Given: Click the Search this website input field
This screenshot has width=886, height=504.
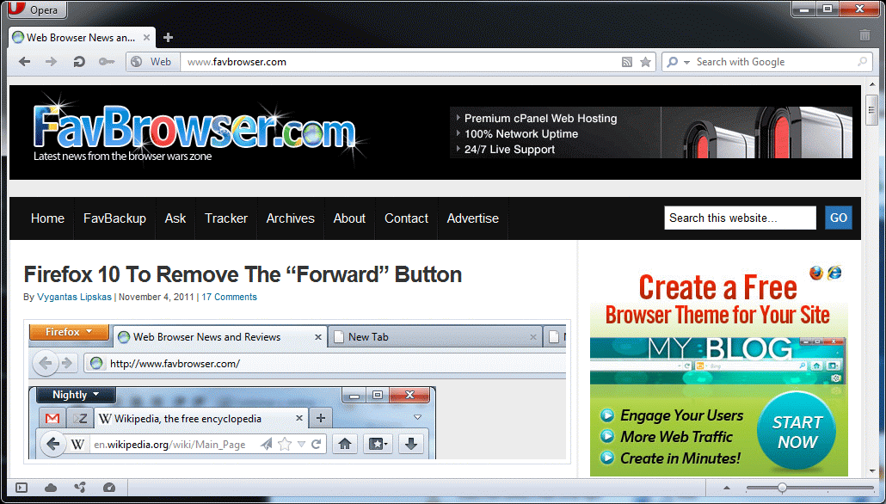Looking at the screenshot, I should [x=740, y=218].
